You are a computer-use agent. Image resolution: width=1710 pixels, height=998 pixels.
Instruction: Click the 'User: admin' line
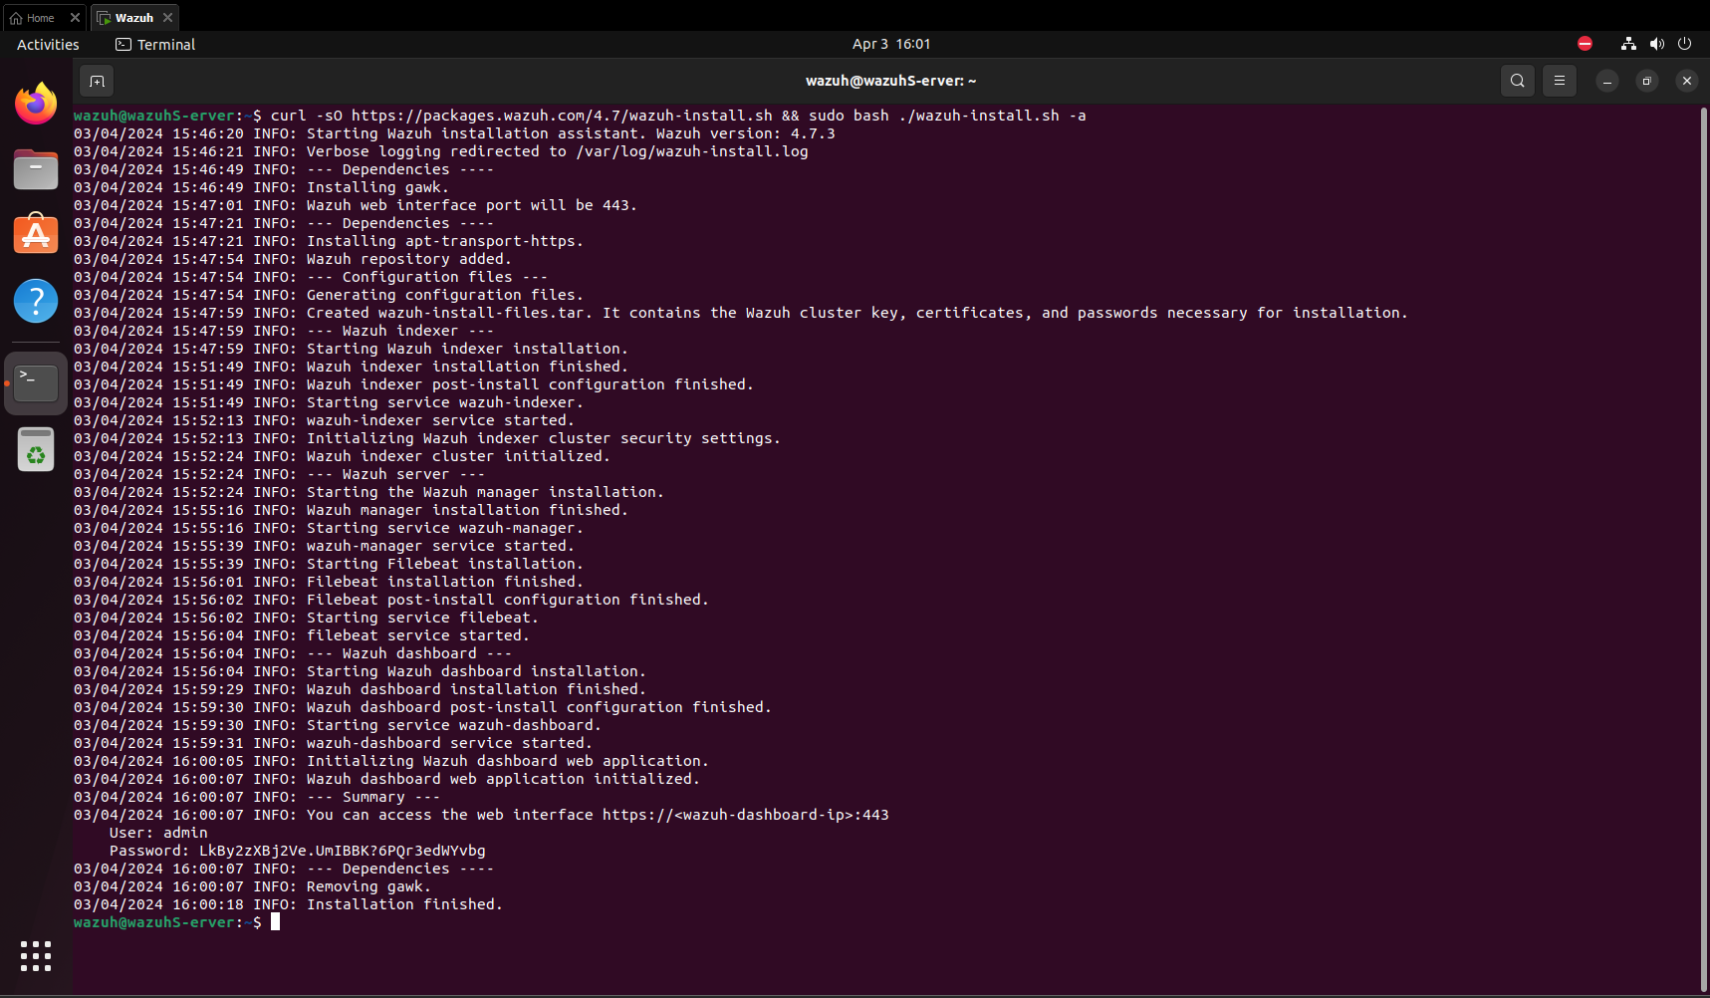pos(158,833)
